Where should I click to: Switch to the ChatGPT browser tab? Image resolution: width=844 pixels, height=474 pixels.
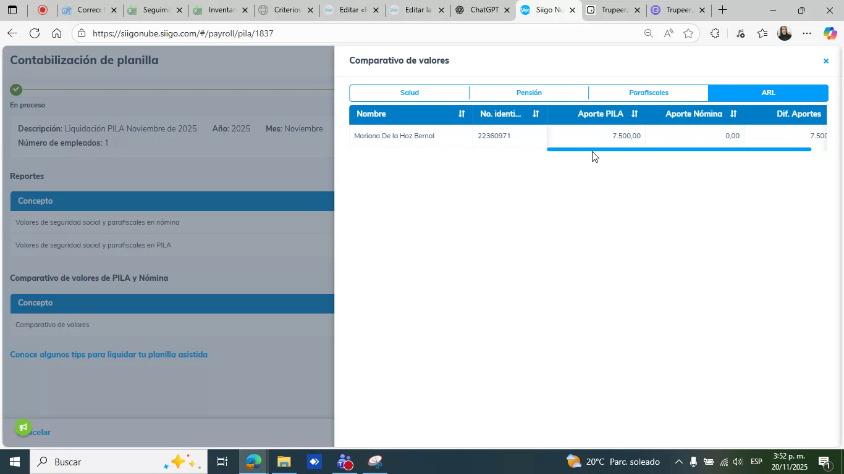click(482, 10)
